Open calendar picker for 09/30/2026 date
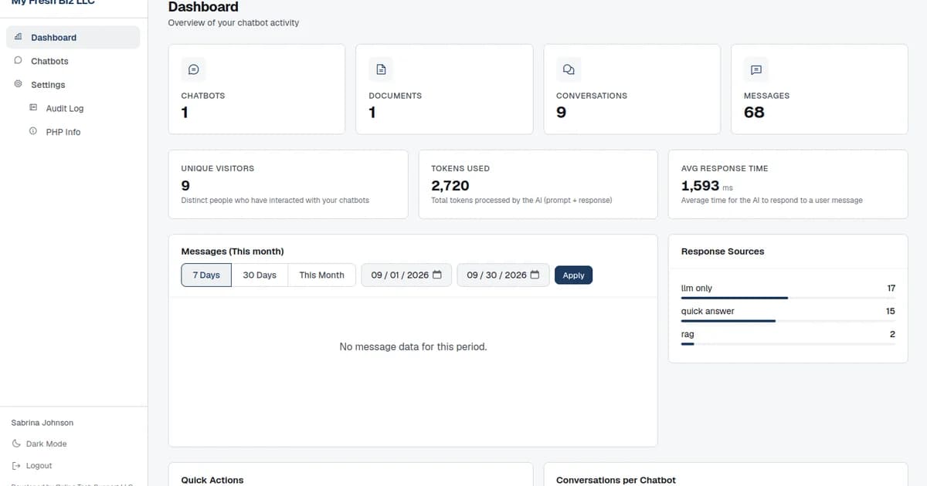This screenshot has height=486, width=927. pos(535,275)
